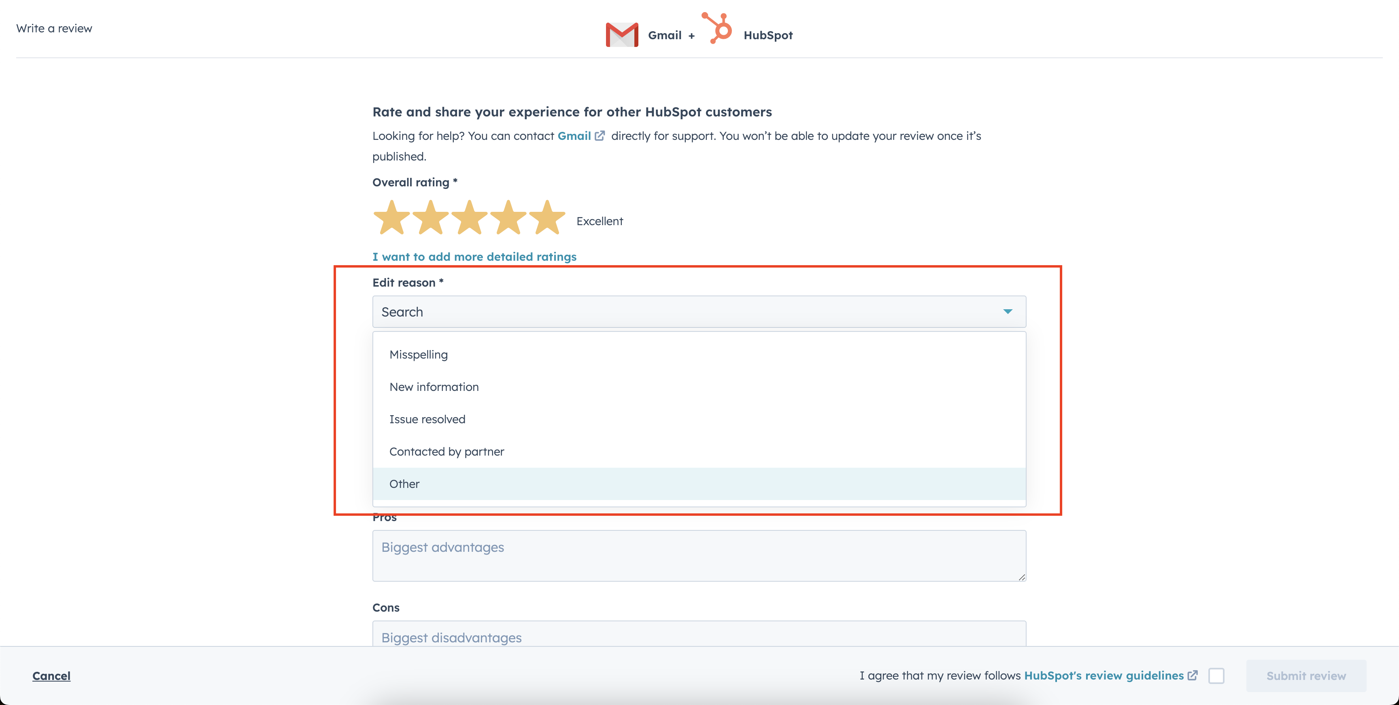Check the review guidelines agreement checkbox

coord(1216,676)
